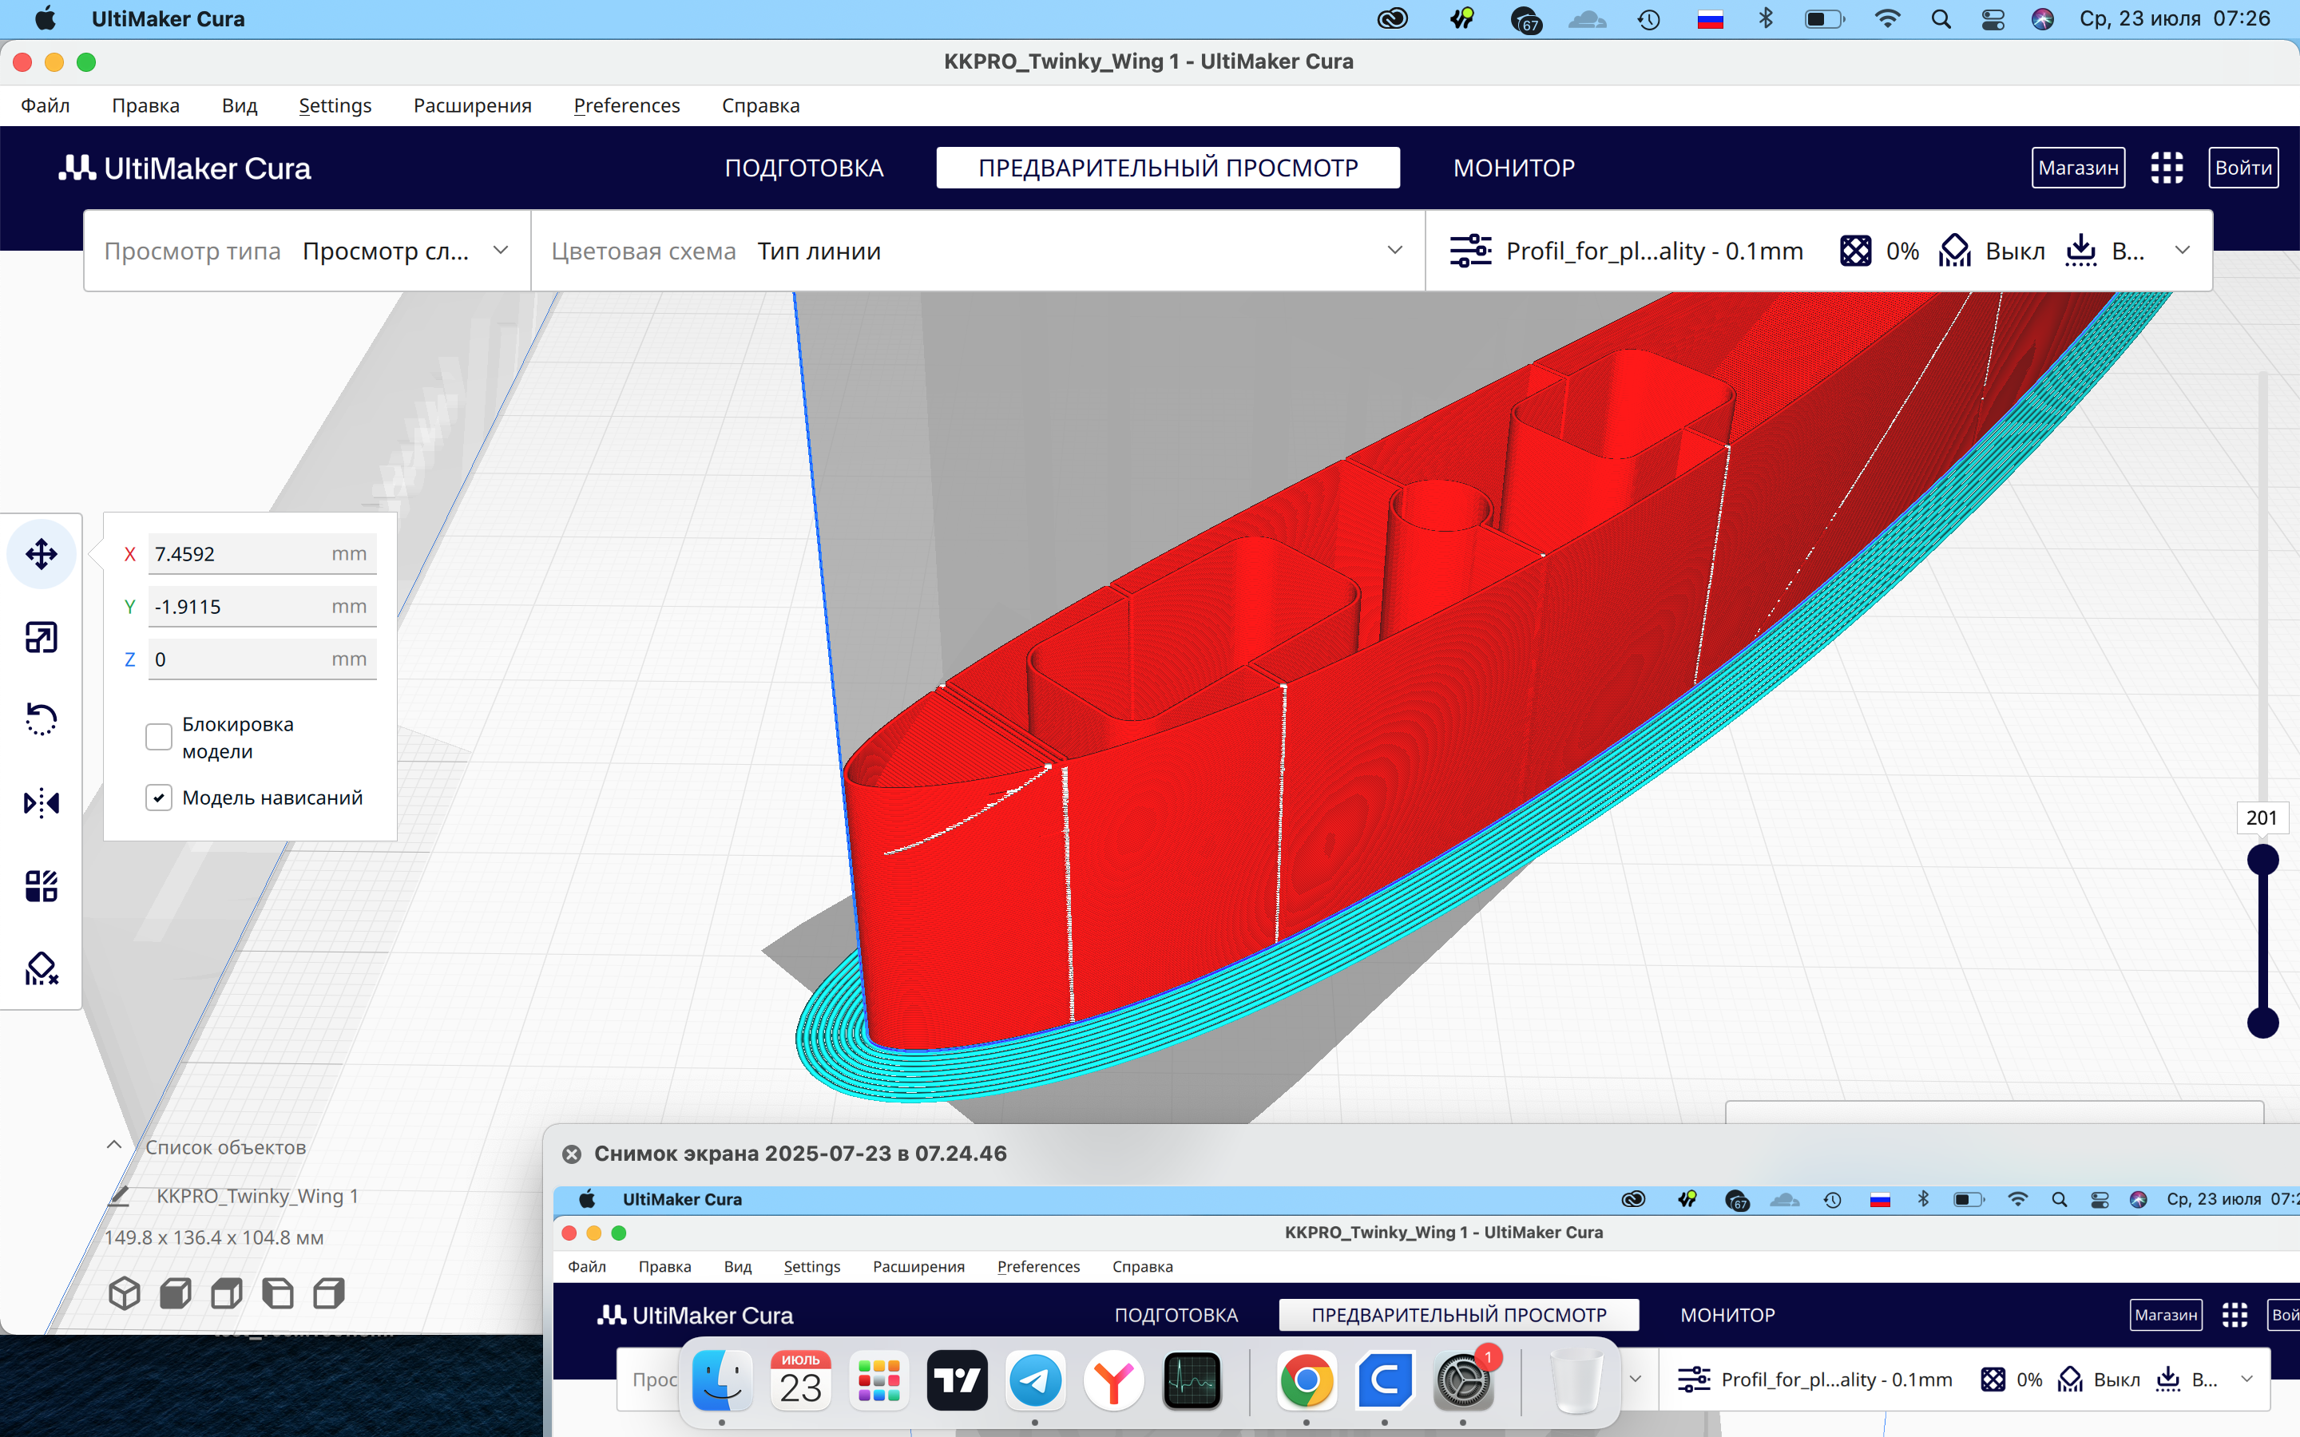This screenshot has width=2300, height=1437.
Task: Uncheck the Модель нависаний checkbox
Action: pos(159,798)
